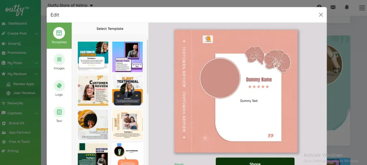Click the Reset link
Viewport: 367px width, 165px height.
pos(179,164)
